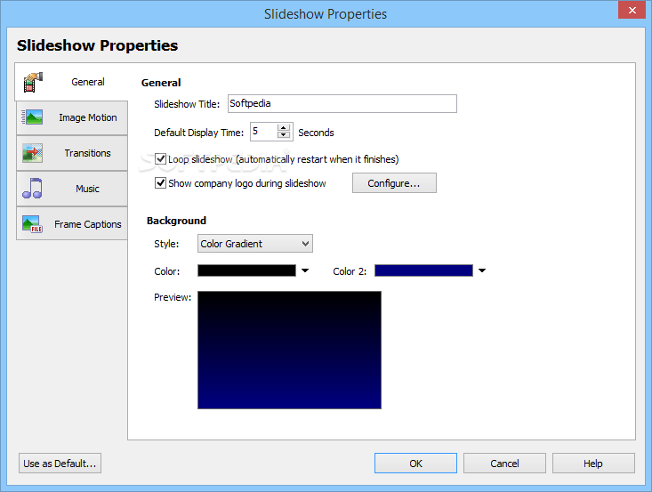Click the Default Display Time value field
This screenshot has height=492, width=652.
263,132
